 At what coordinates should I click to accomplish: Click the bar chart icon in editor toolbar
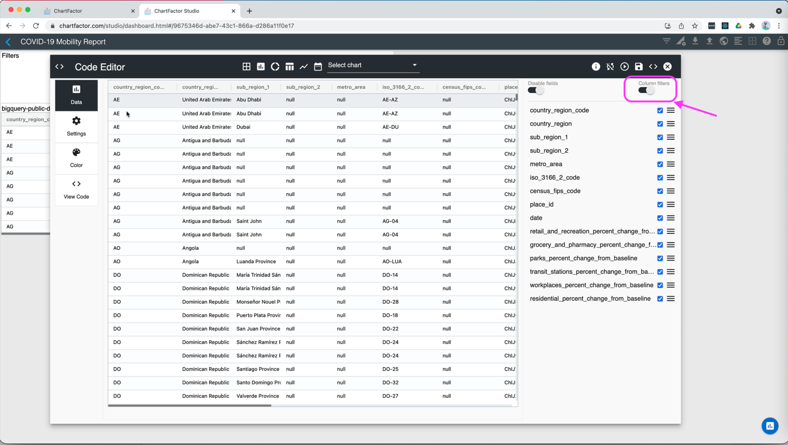click(261, 66)
